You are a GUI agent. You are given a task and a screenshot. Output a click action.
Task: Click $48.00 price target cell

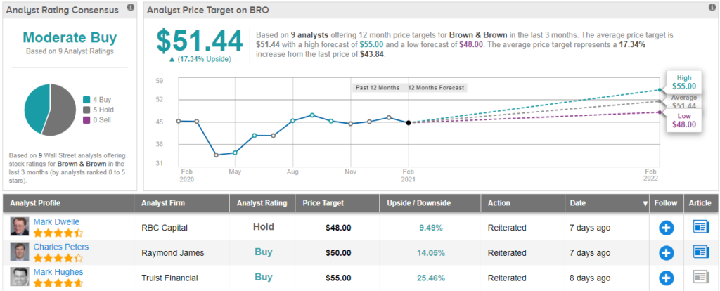tap(338, 228)
